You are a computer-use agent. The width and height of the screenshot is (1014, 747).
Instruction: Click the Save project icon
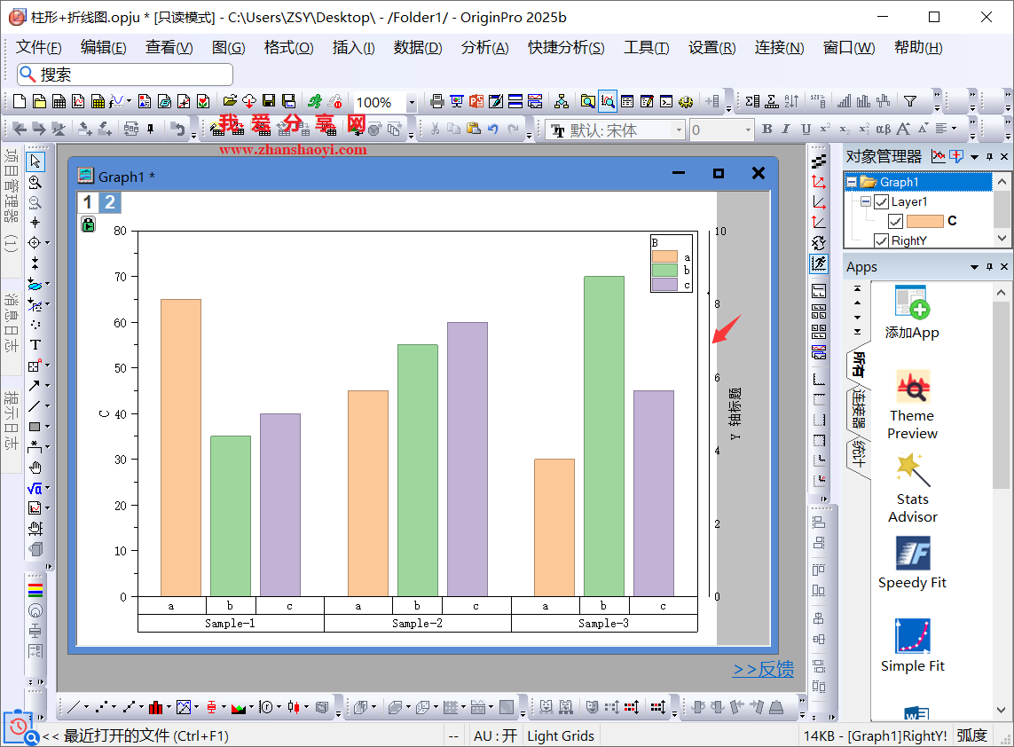click(268, 101)
